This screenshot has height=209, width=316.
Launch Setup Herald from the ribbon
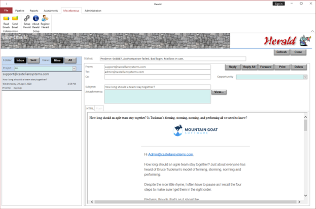[x=27, y=22]
